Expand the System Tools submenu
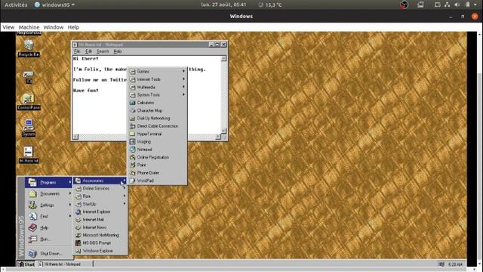 coord(158,94)
